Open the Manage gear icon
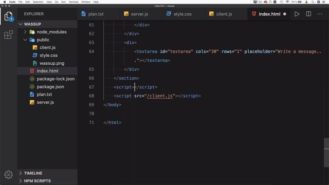 click(x=8, y=175)
